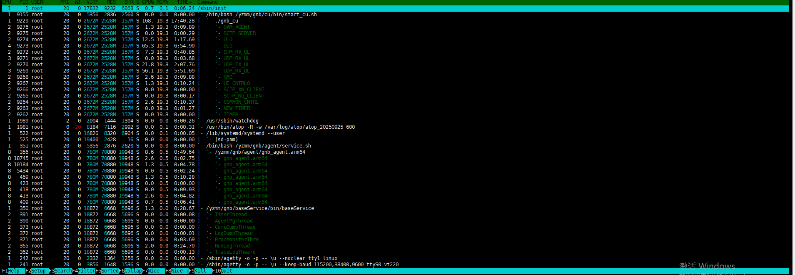The width and height of the screenshot is (795, 275).
Task: Click the PID column header
Action: 24,2
